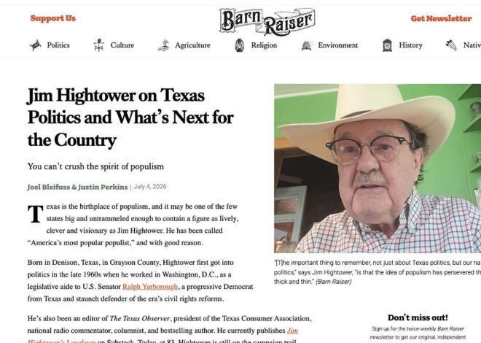This screenshot has width=481, height=343.
Task: Click the Jim Hightower photo
Action: (378, 169)
